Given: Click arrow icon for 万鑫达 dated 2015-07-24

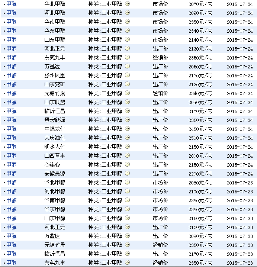Looking at the screenshot, I should point(128,66).
